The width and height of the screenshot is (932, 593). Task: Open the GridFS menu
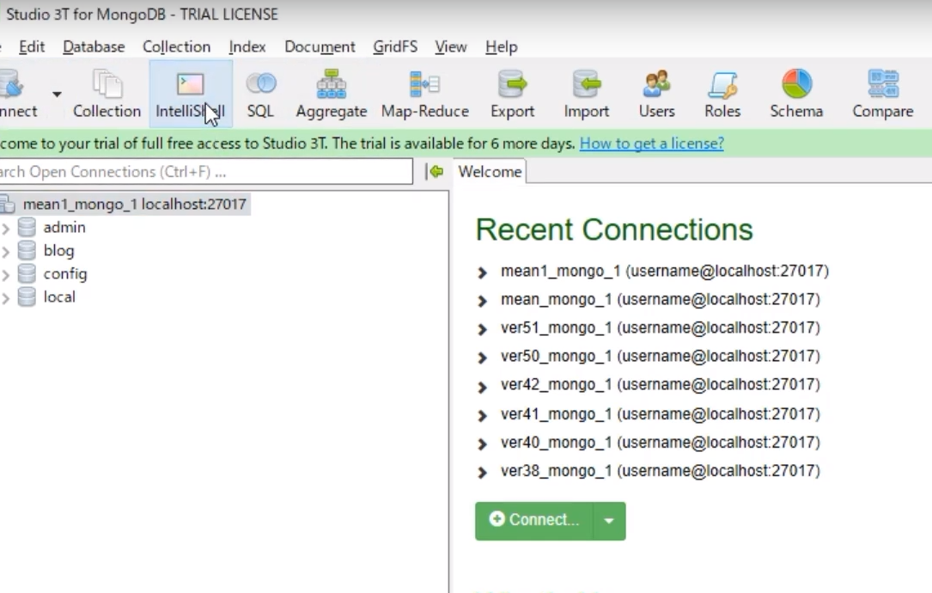395,46
